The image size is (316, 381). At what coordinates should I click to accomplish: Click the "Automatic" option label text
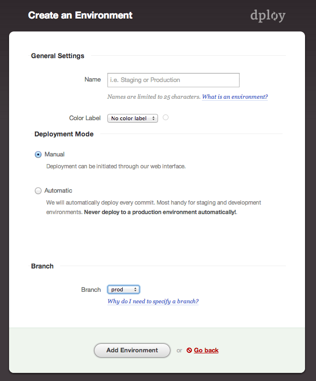pyautogui.click(x=58, y=191)
